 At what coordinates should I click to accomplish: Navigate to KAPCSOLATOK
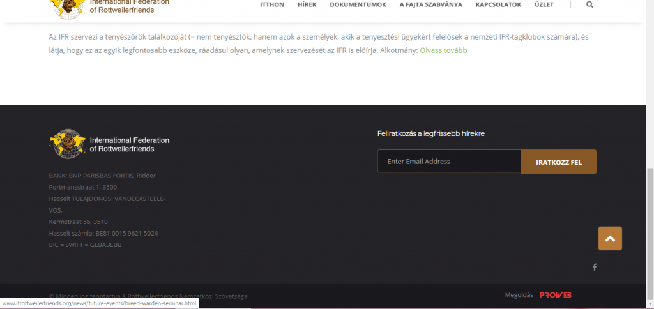tap(498, 4)
